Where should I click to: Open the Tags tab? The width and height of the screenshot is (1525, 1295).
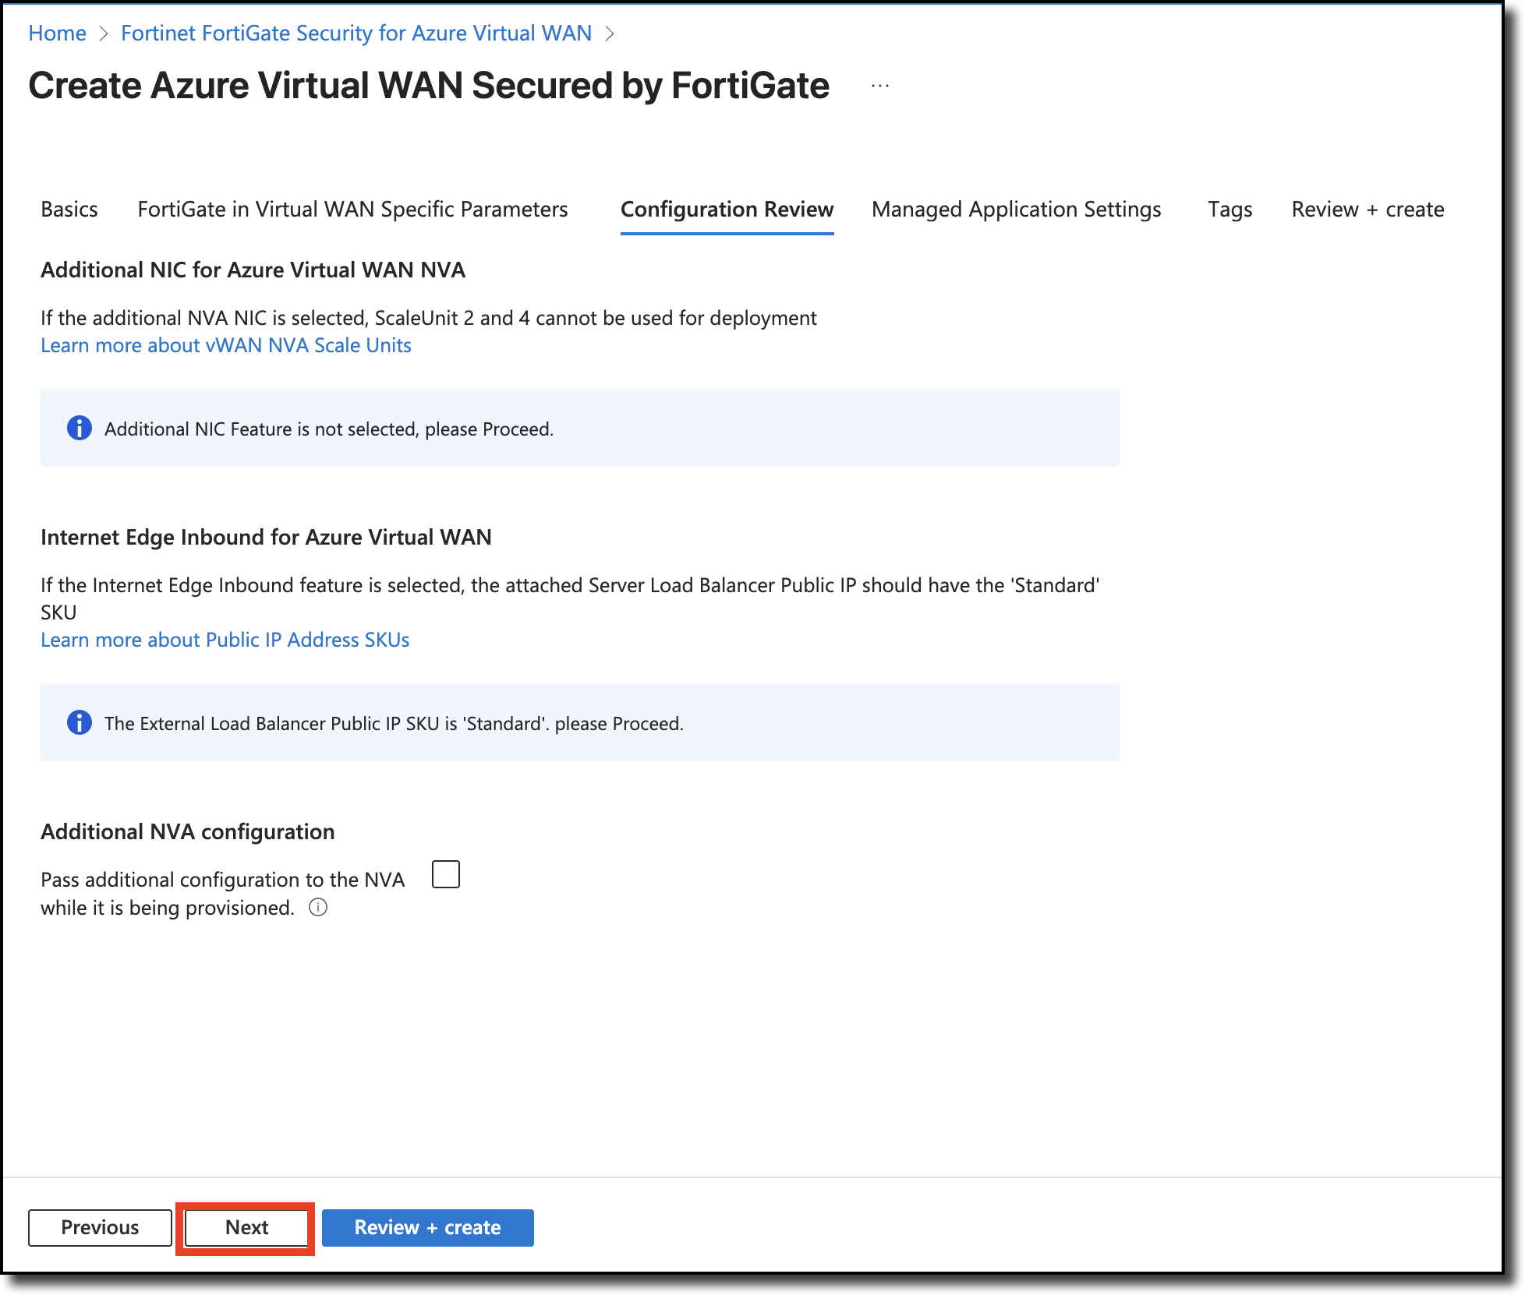pyautogui.click(x=1230, y=209)
